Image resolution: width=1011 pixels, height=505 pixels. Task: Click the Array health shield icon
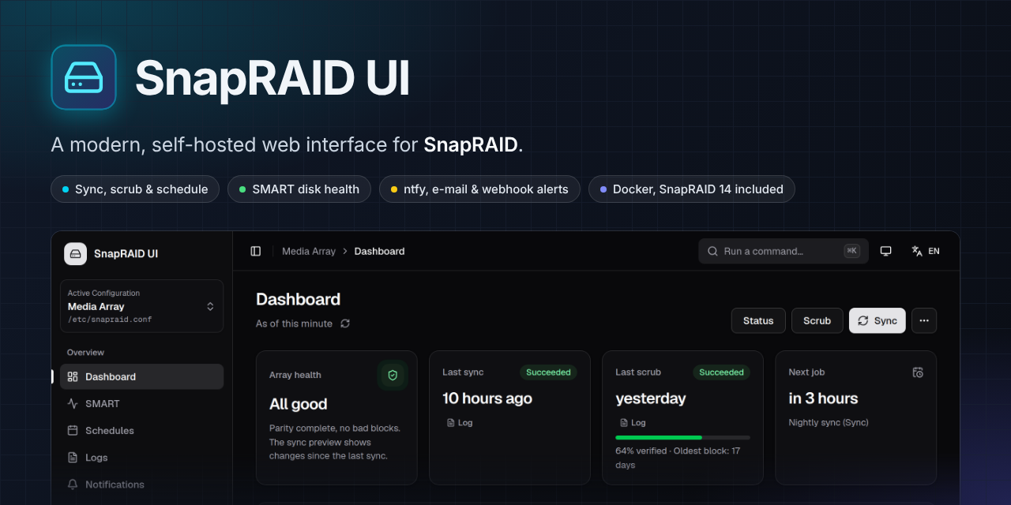point(393,376)
